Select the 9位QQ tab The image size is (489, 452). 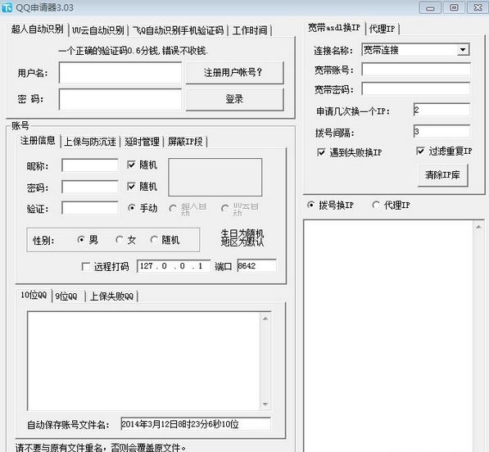point(66,296)
